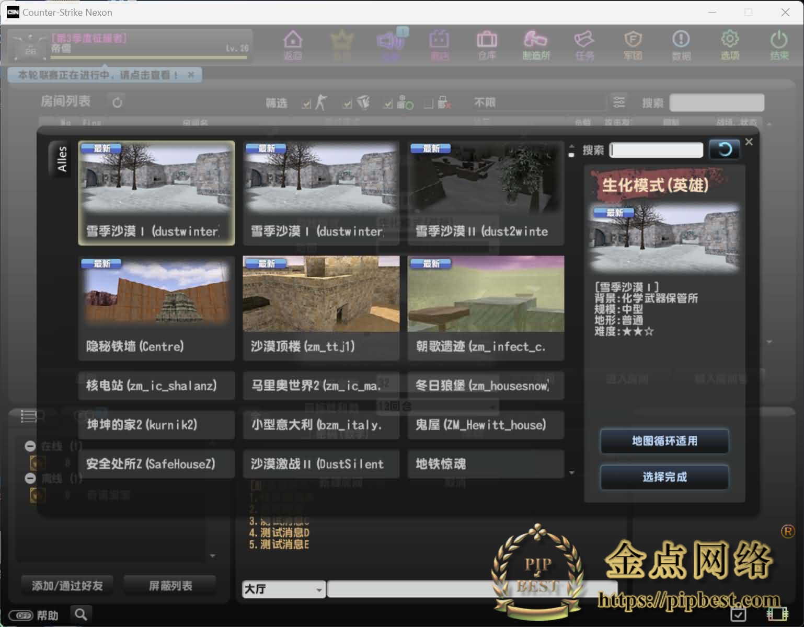
Task: Click the 本轮联赛正在进行中 notification link
Action: point(98,75)
